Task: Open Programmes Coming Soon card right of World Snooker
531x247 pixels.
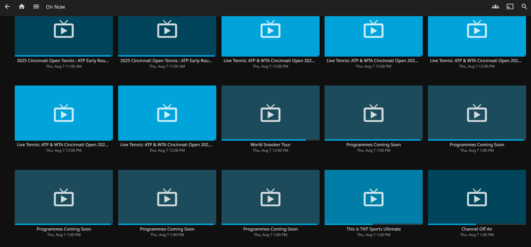Action: pos(373,113)
